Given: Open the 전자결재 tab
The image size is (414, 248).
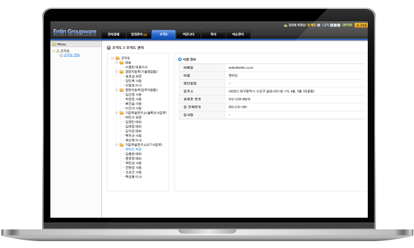Looking at the screenshot, I should 114,34.
